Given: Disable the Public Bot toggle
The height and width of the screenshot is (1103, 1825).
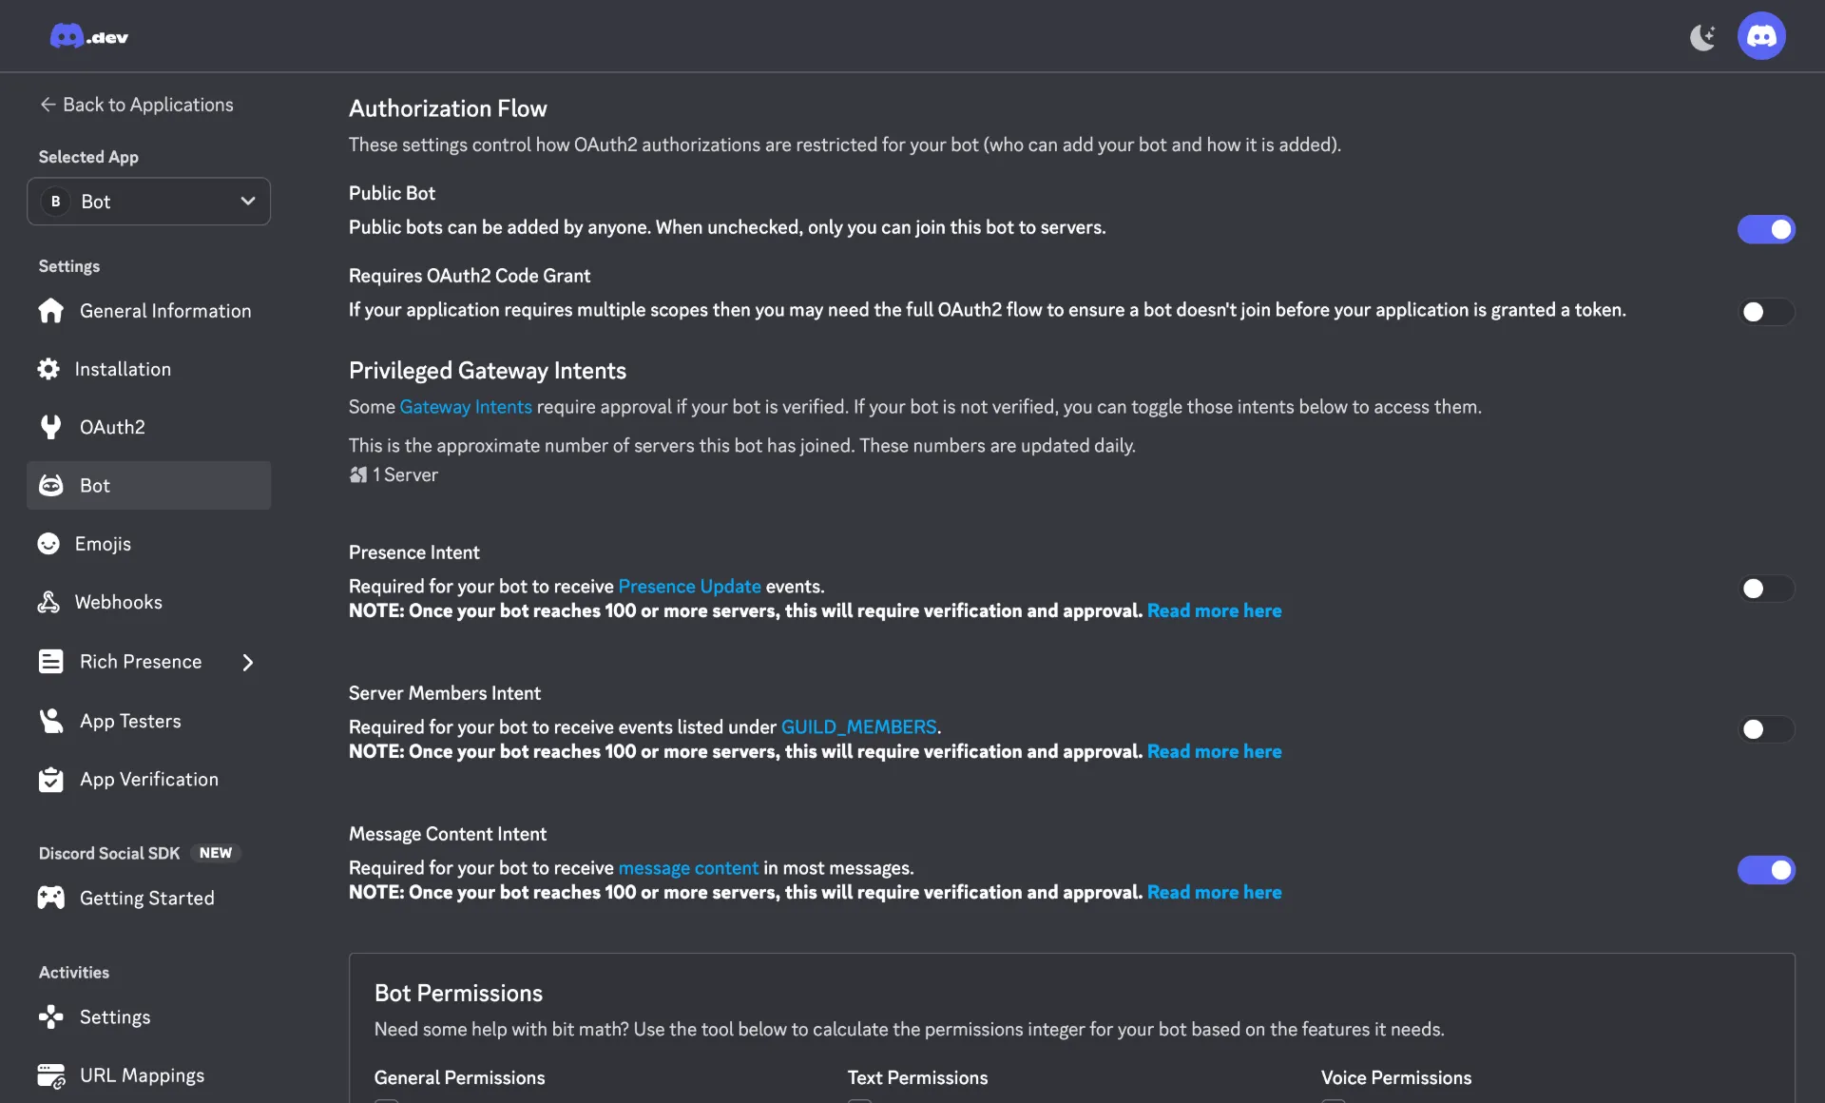Looking at the screenshot, I should [1766, 229].
